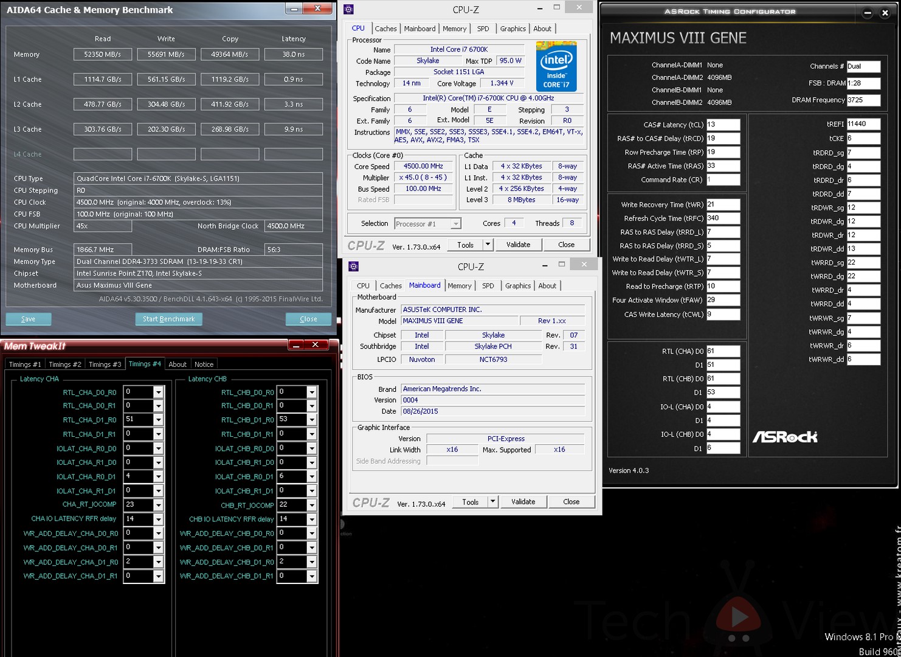The image size is (901, 657).
Task: Open the IOLAT_CHA_R0_D1 dropdown
Action: [x=158, y=478]
